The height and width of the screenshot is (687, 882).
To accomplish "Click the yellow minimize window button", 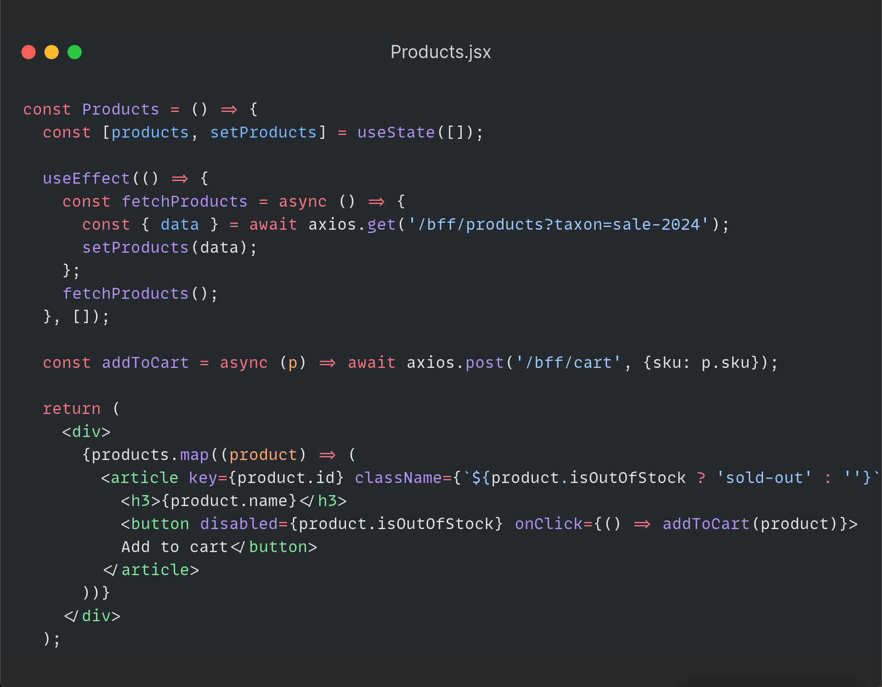I will 52,52.
